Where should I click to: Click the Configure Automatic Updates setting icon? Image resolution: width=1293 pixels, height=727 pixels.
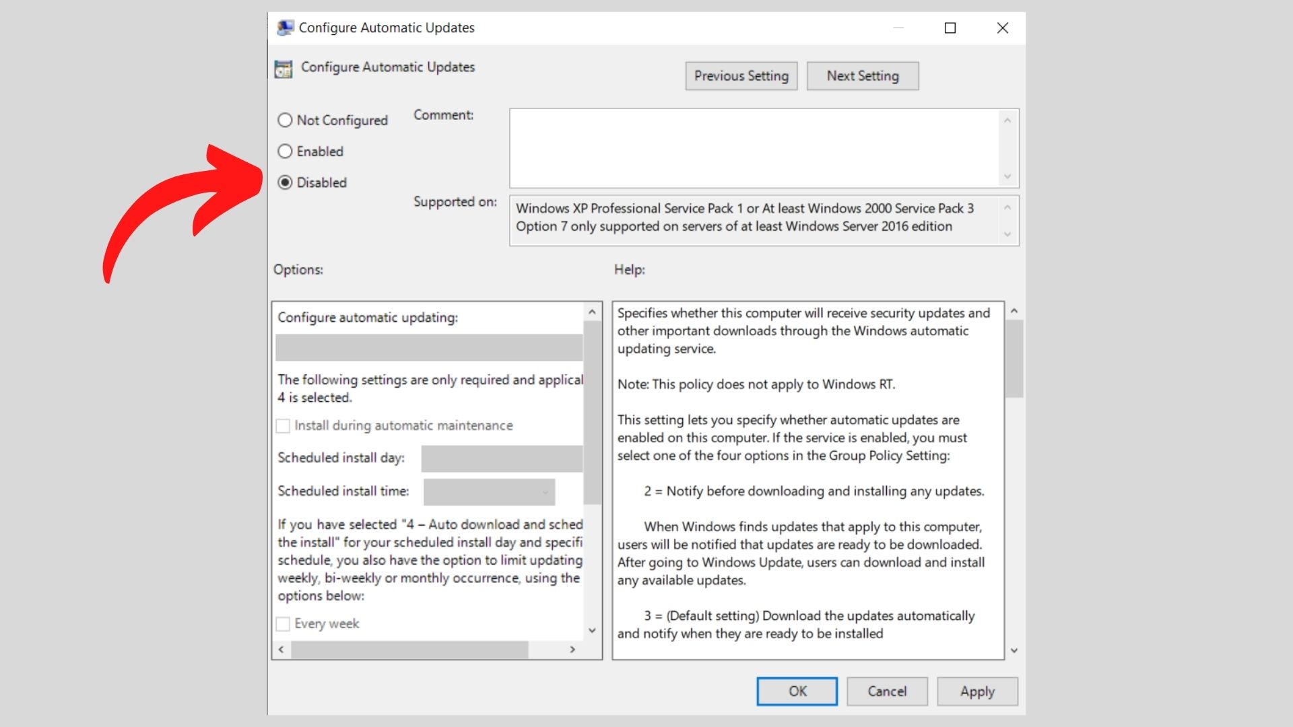click(284, 68)
